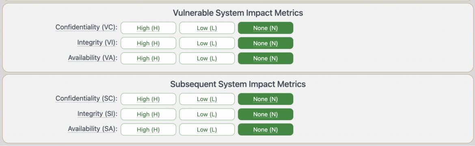Select None (N) for Confidentiality (SC)
The image size is (475, 146).
pyautogui.click(x=266, y=99)
